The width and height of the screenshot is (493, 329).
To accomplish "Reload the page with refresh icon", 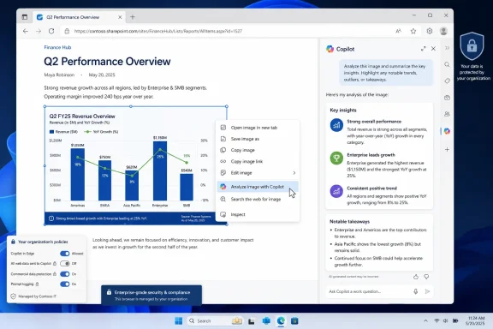I will click(51, 31).
